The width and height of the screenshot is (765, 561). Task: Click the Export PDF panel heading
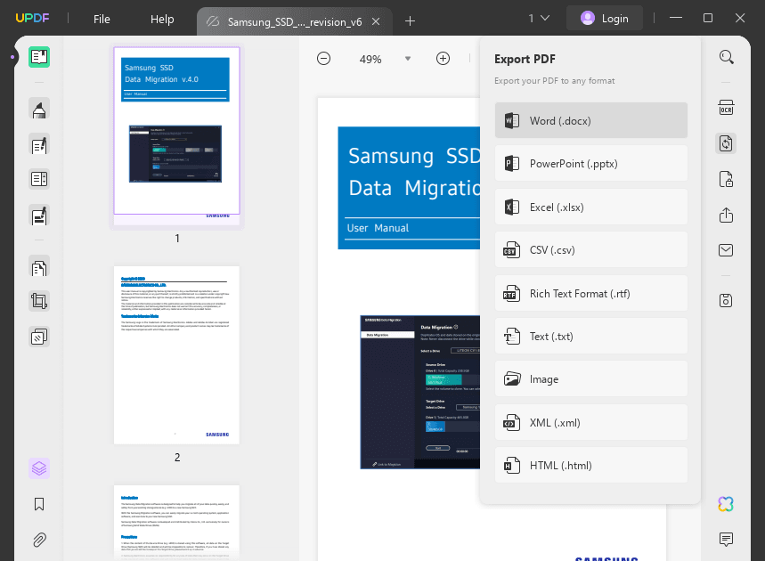tap(525, 59)
